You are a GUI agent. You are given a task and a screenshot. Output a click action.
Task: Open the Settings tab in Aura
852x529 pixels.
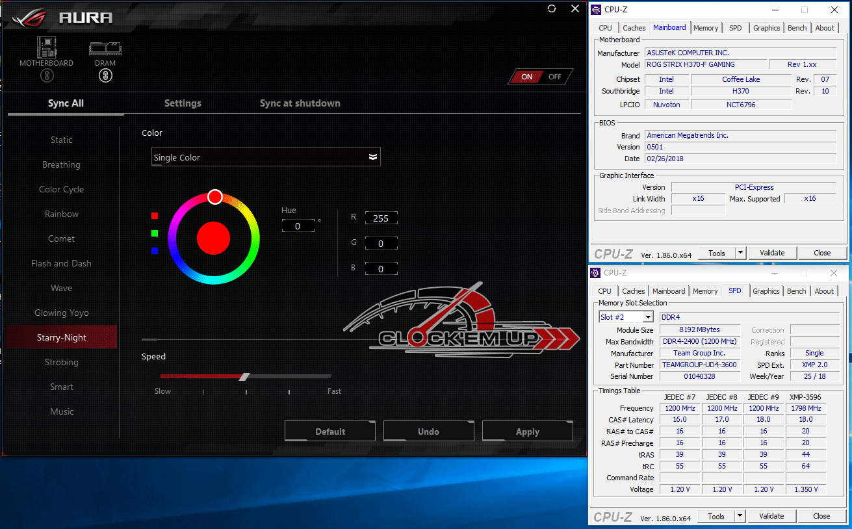(183, 103)
